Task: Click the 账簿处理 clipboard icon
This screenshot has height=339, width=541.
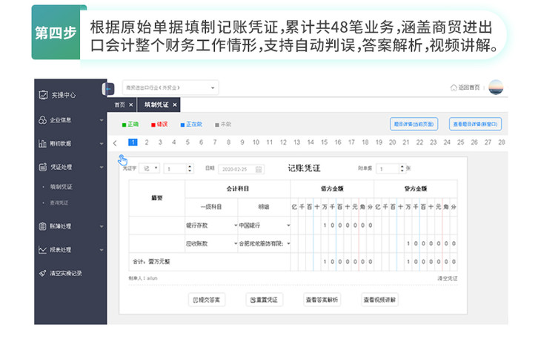Action: 44,226
